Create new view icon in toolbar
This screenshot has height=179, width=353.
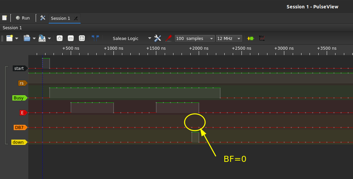click(x=10, y=38)
